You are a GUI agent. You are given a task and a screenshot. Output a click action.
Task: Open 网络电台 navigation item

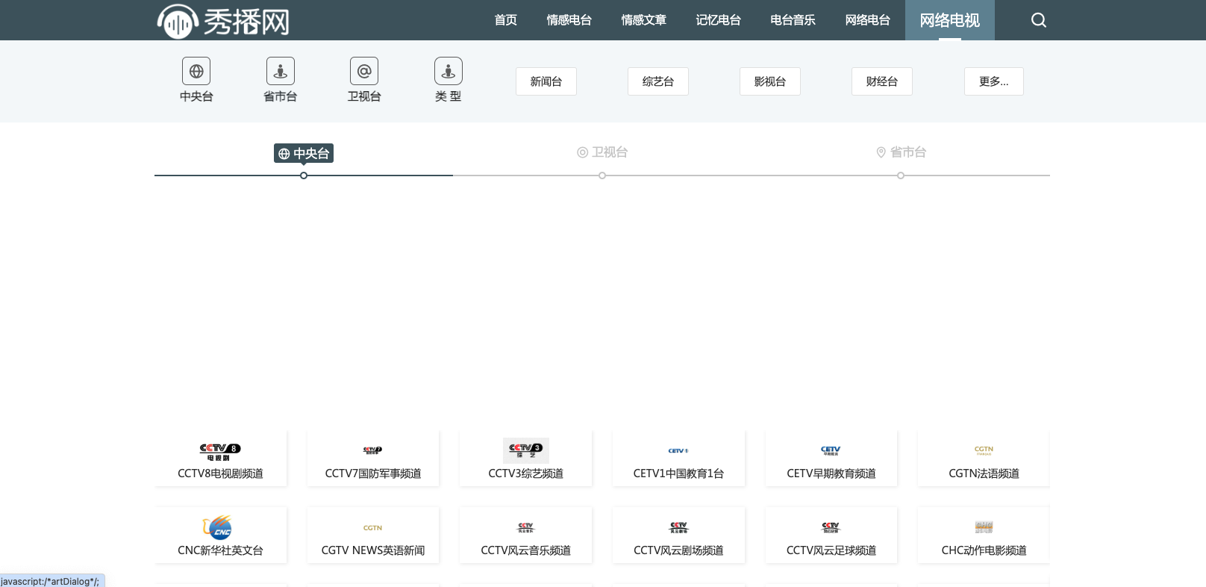(x=868, y=20)
